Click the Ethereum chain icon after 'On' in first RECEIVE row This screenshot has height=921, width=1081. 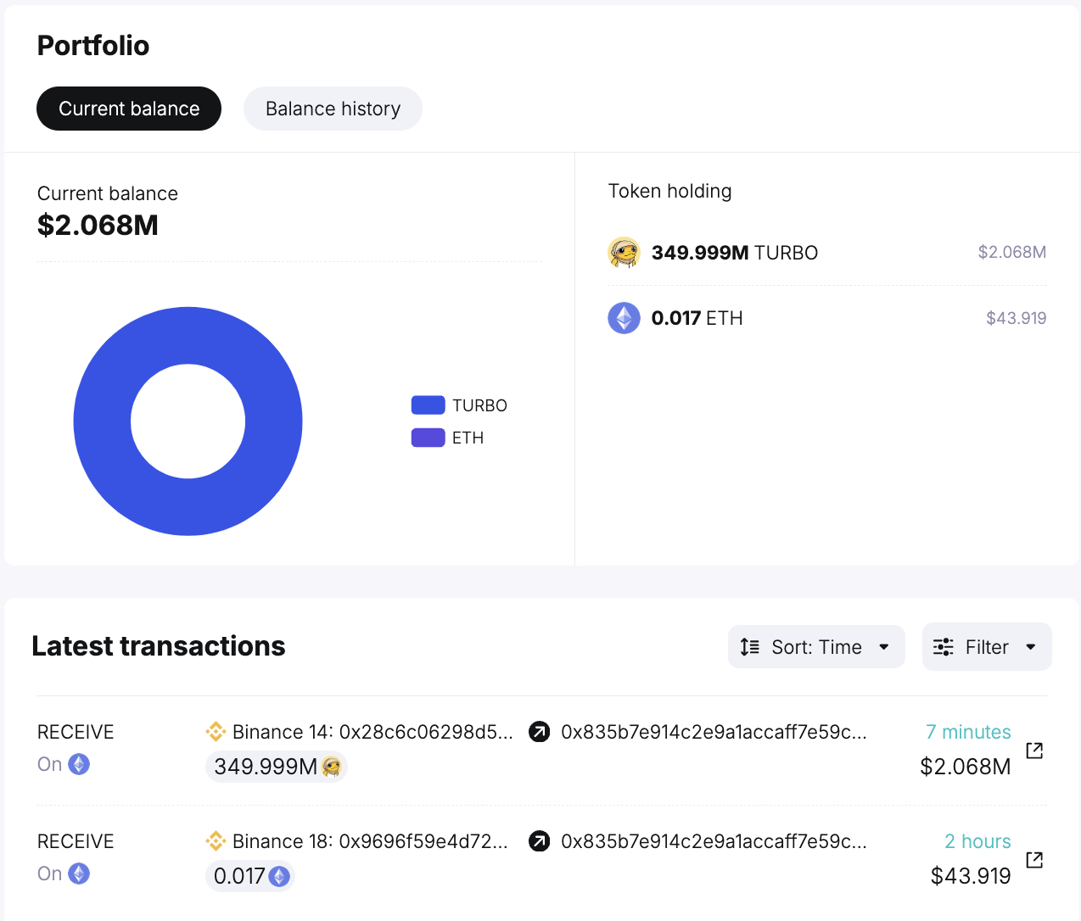[x=77, y=763]
